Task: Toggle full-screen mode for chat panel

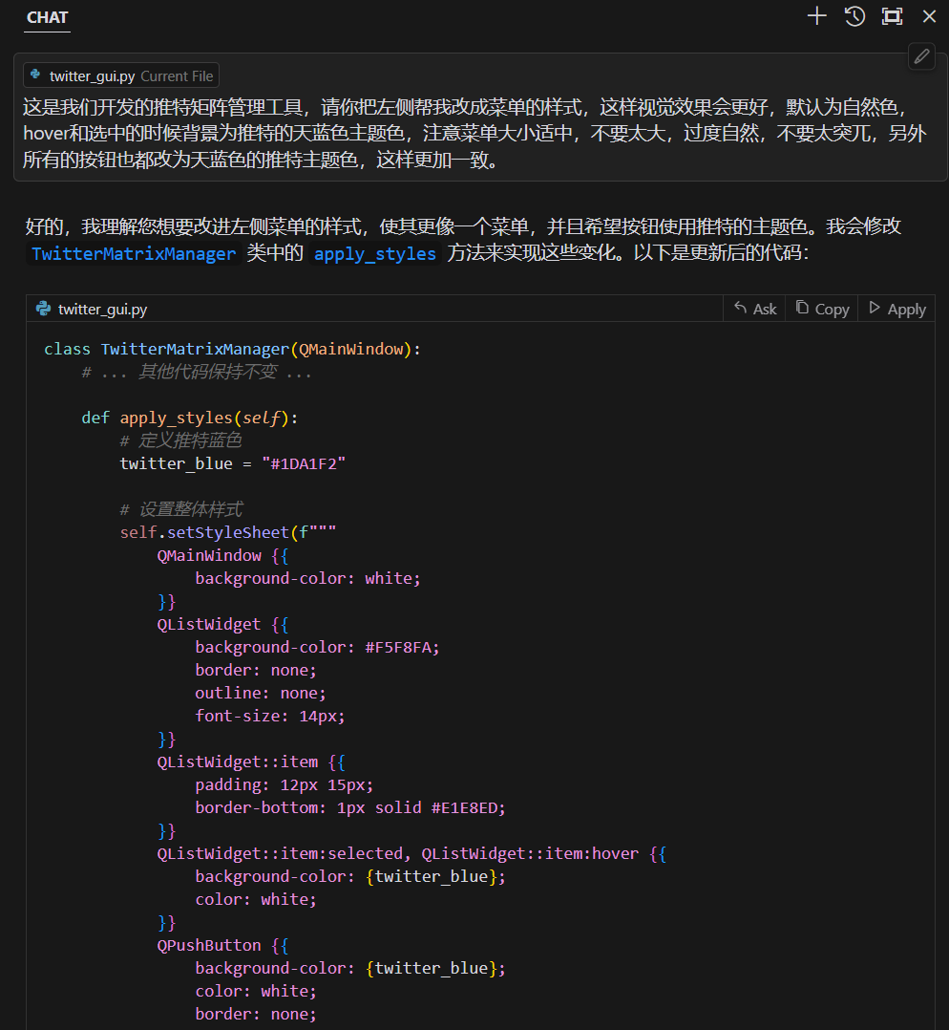Action: pos(892,16)
